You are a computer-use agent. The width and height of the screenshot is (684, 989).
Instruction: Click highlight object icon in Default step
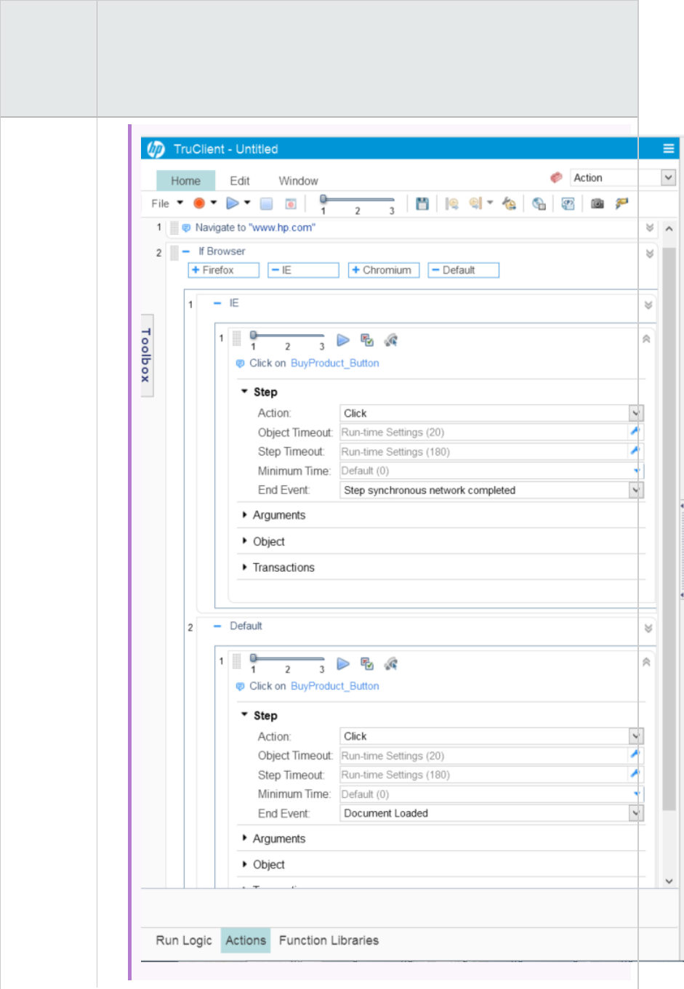point(391,663)
